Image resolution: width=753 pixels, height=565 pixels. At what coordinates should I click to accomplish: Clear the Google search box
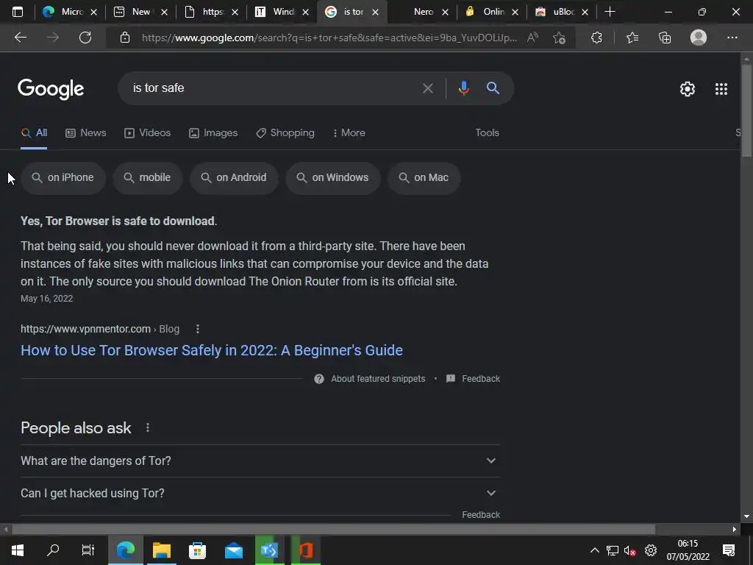click(427, 88)
